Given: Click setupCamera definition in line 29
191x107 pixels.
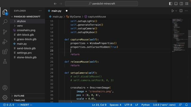Looking at the screenshot, I should [x=79, y=73].
